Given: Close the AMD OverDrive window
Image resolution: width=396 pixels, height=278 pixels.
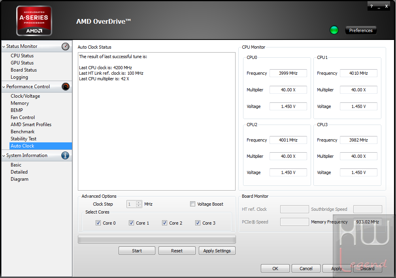Looking at the screenshot, I should coord(387,6).
